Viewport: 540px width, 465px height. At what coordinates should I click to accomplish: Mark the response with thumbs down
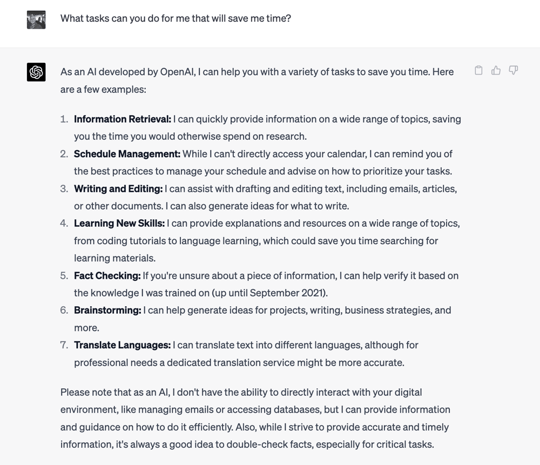point(513,70)
